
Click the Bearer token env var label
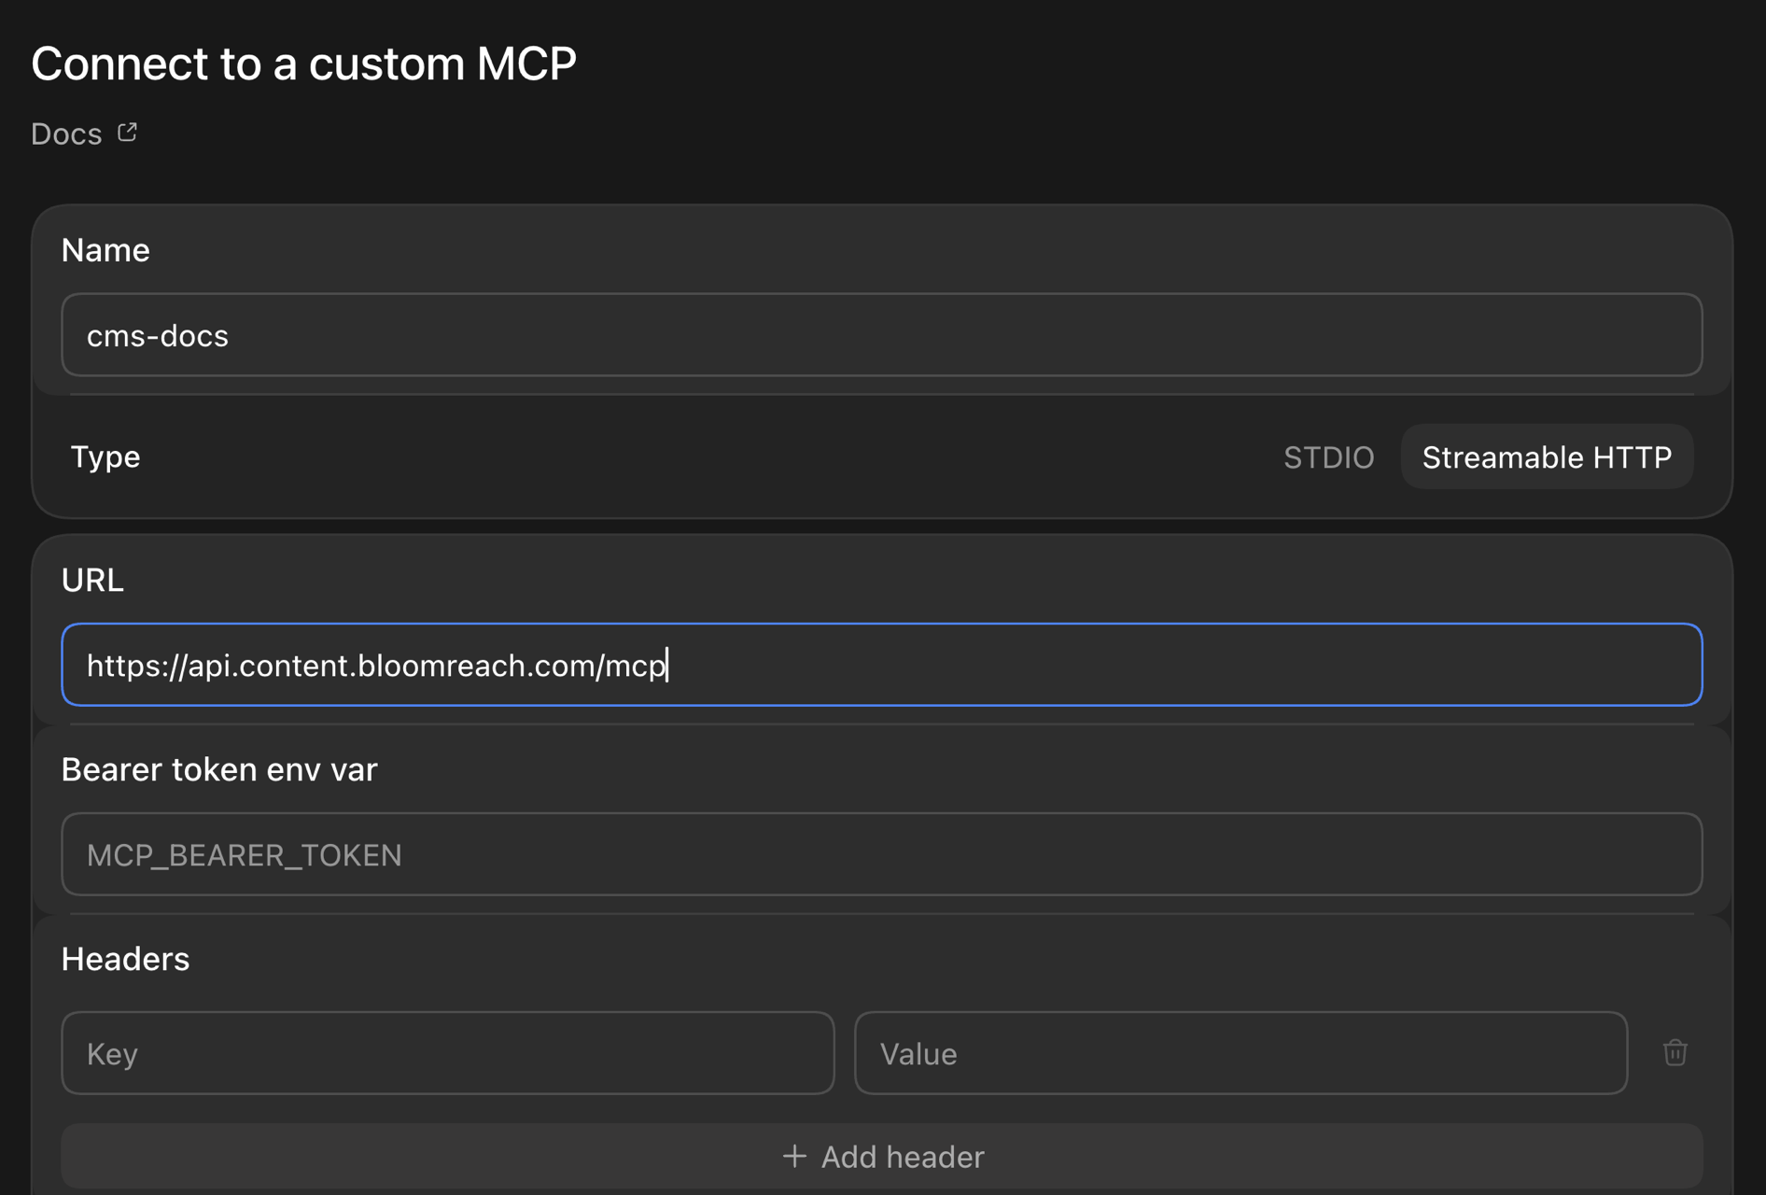pyautogui.click(x=219, y=769)
